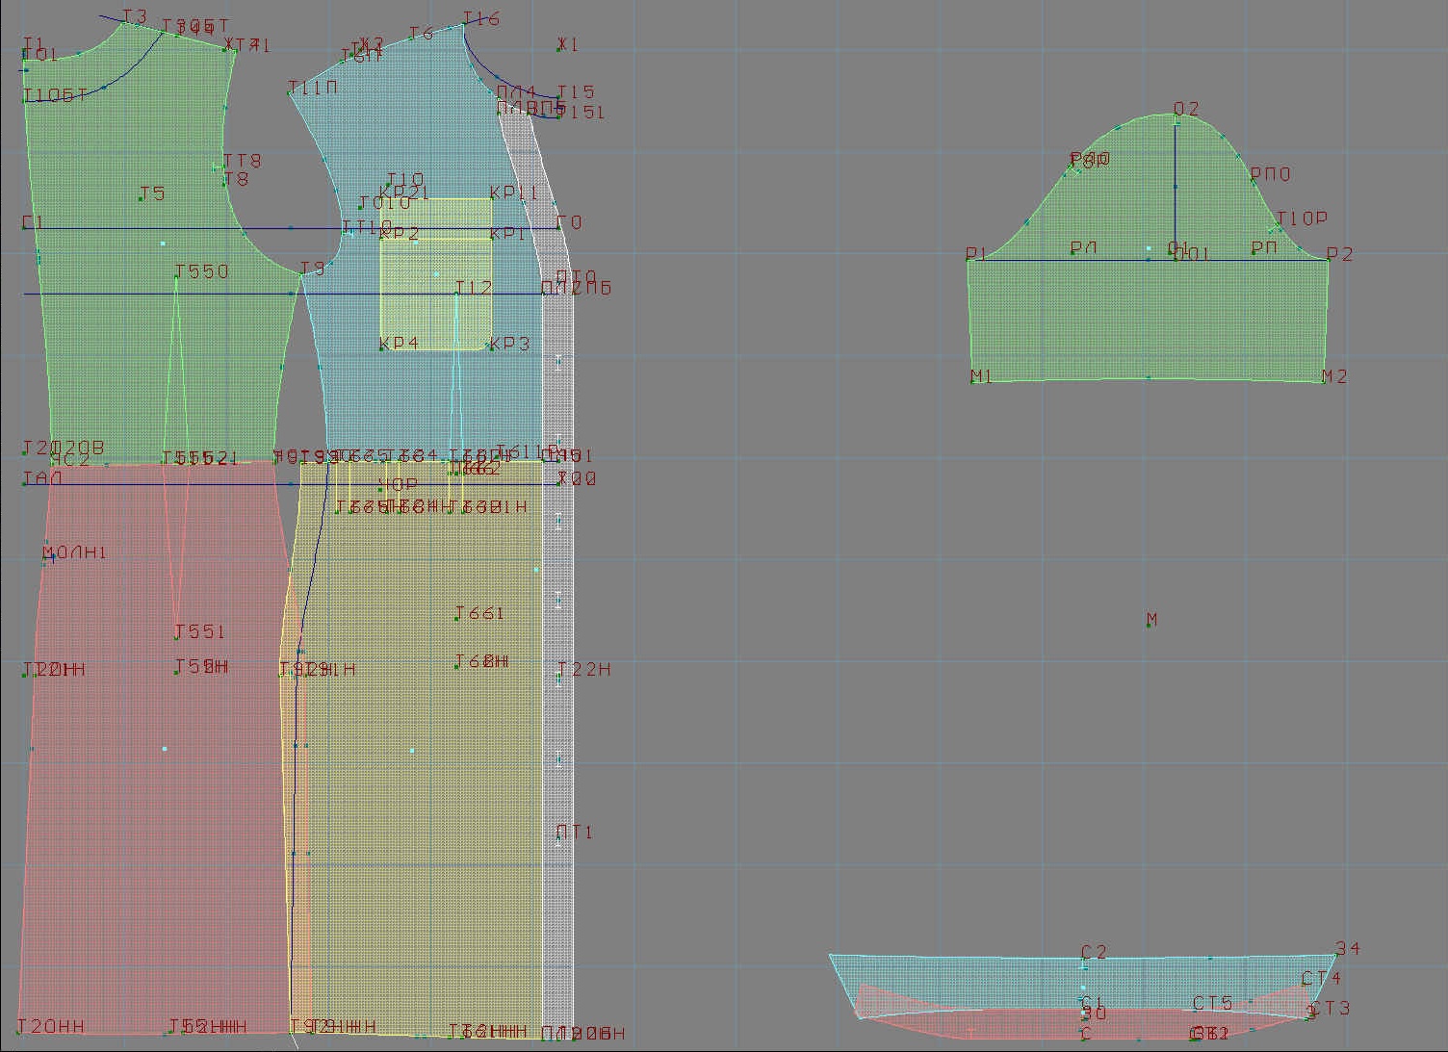Click point P2 on the sleeve

(1329, 259)
